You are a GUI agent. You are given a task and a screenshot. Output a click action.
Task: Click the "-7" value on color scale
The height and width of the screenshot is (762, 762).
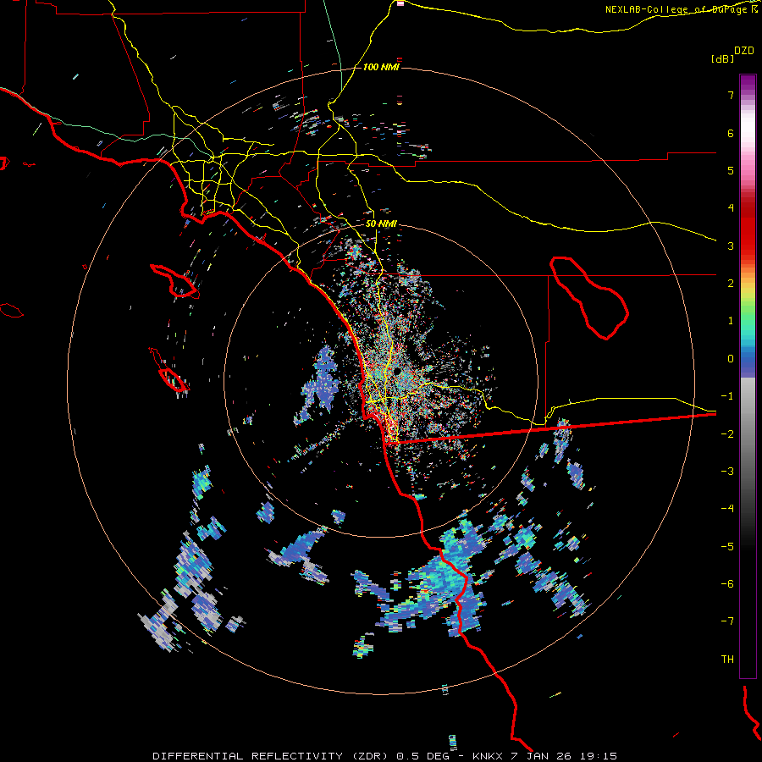[727, 621]
